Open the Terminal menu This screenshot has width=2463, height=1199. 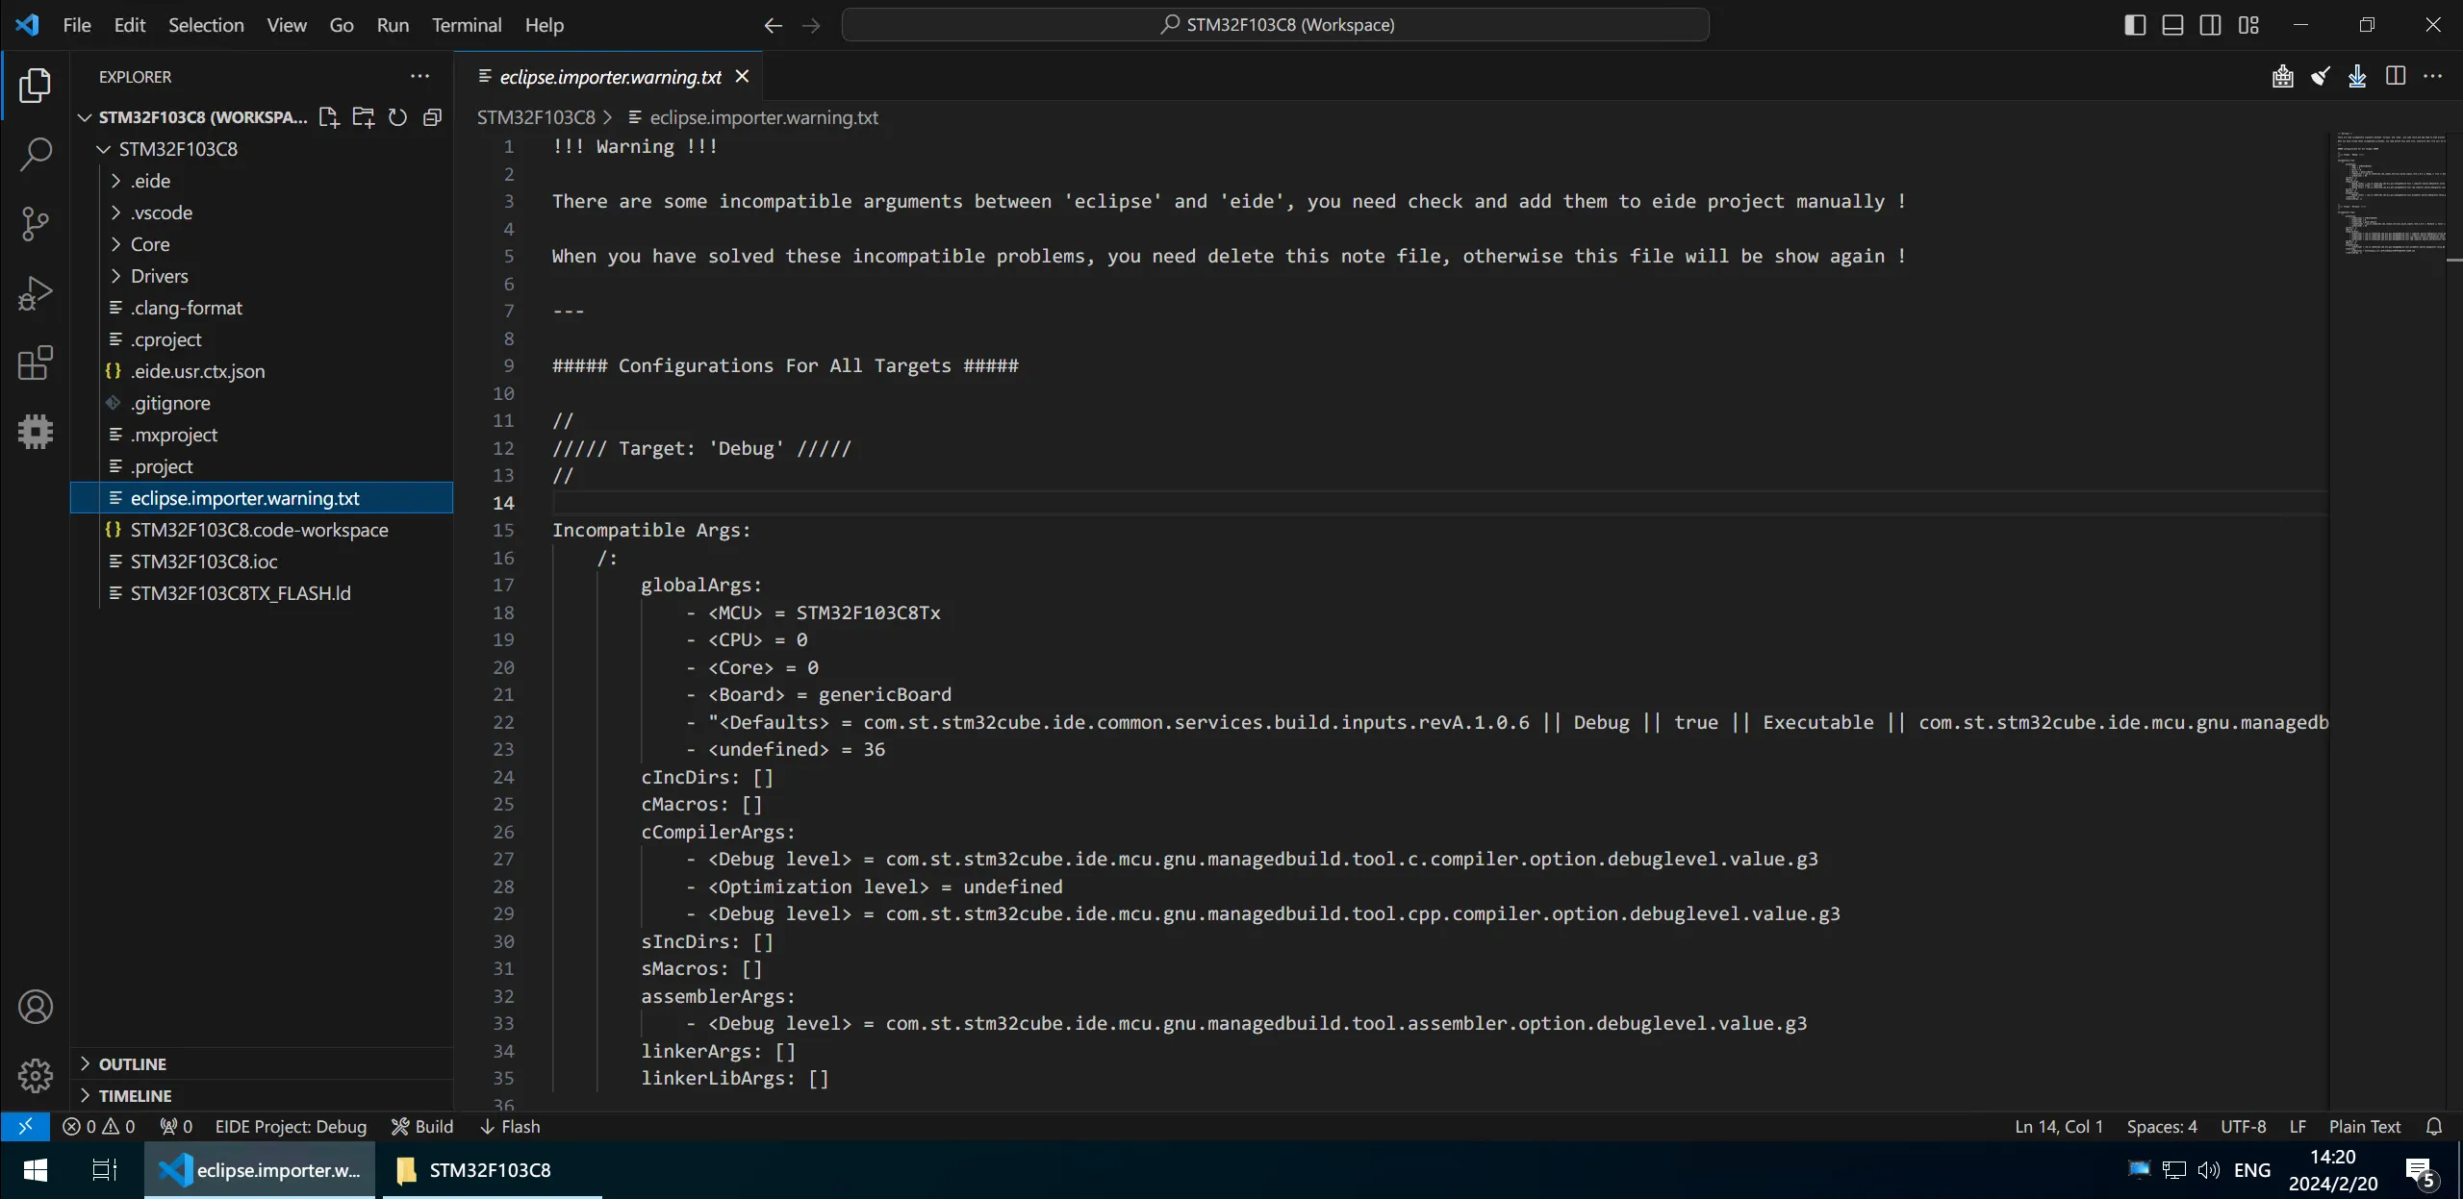pyautogui.click(x=465, y=23)
